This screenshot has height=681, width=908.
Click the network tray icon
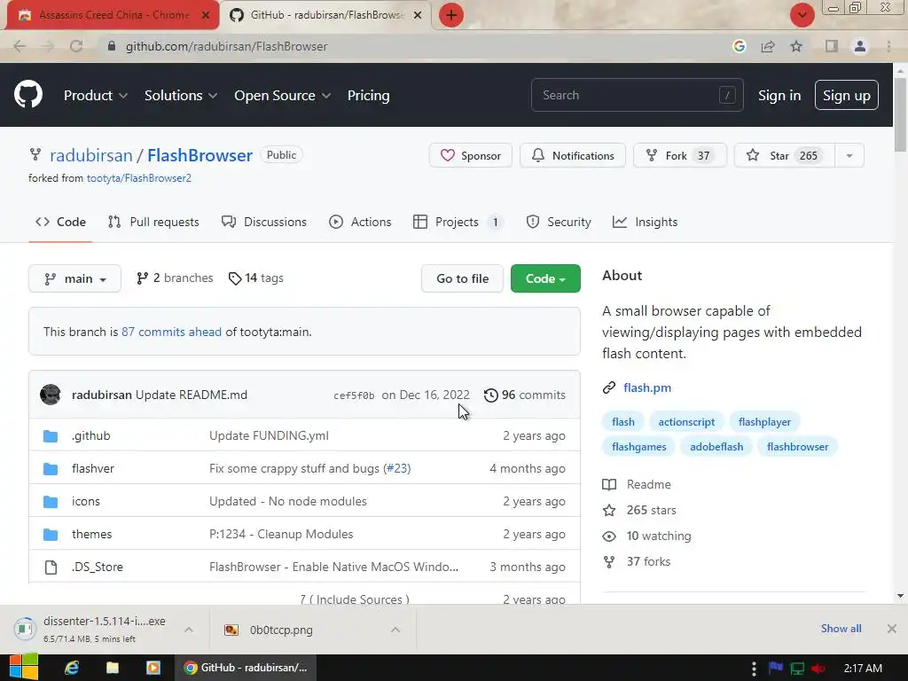797,669
